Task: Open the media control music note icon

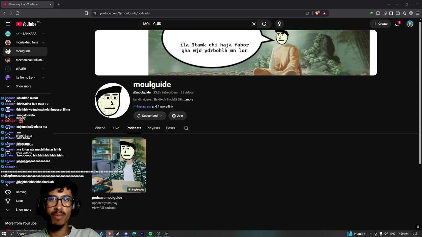Action: coord(385,13)
